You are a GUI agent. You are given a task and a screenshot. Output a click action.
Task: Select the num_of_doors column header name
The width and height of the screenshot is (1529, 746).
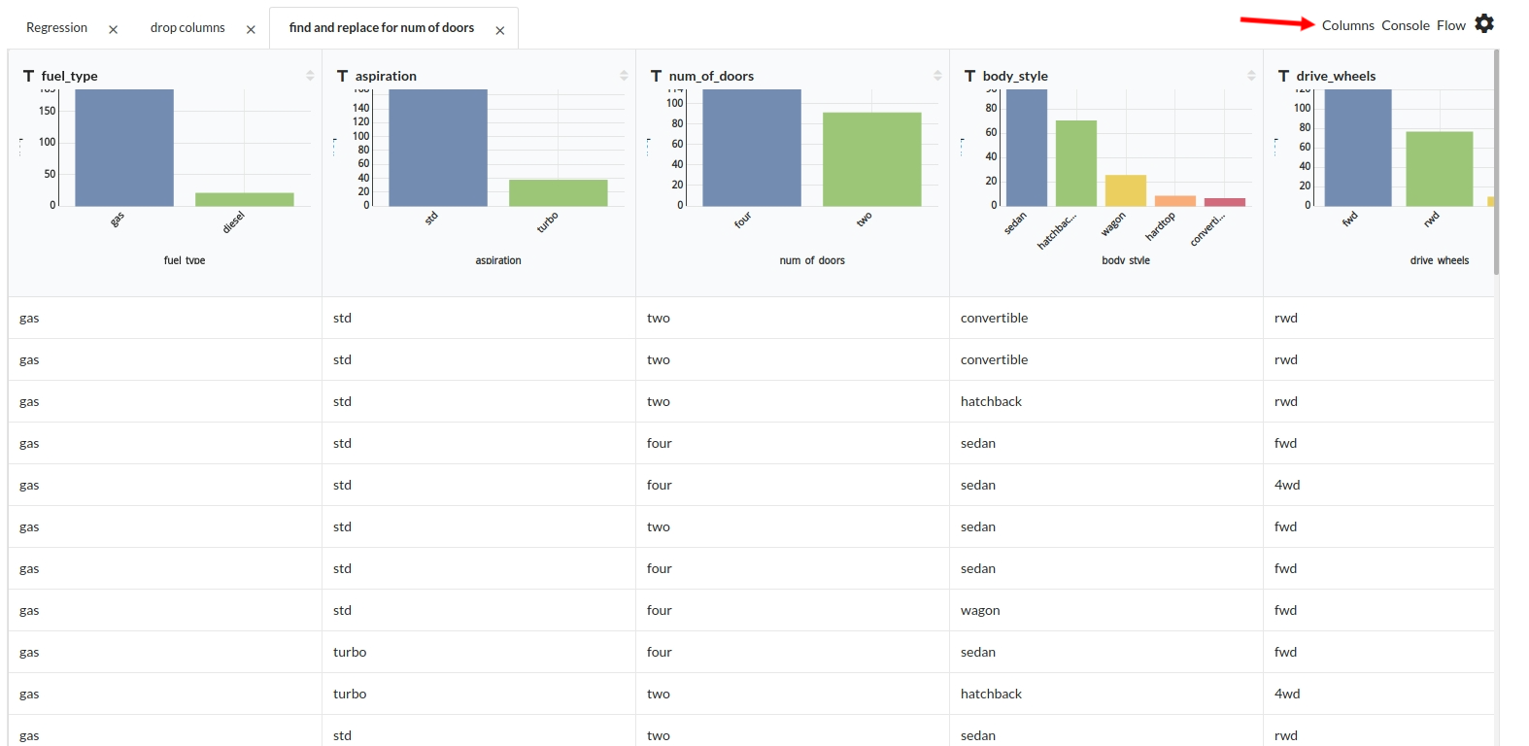[711, 76]
